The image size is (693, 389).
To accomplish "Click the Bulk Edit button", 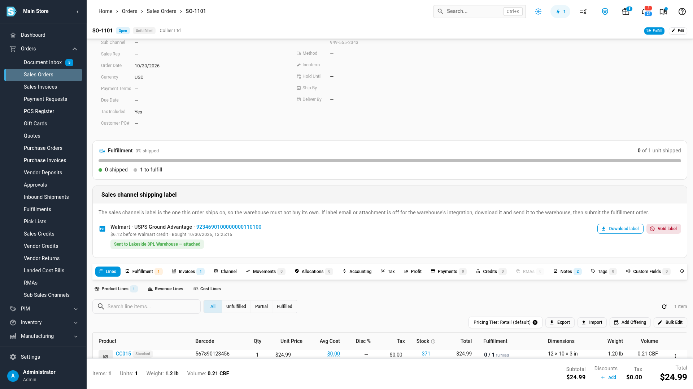I will click(x=670, y=322).
